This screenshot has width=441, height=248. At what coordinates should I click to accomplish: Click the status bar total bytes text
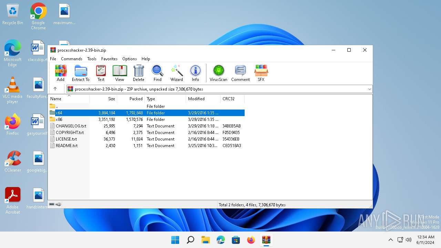(x=252, y=205)
